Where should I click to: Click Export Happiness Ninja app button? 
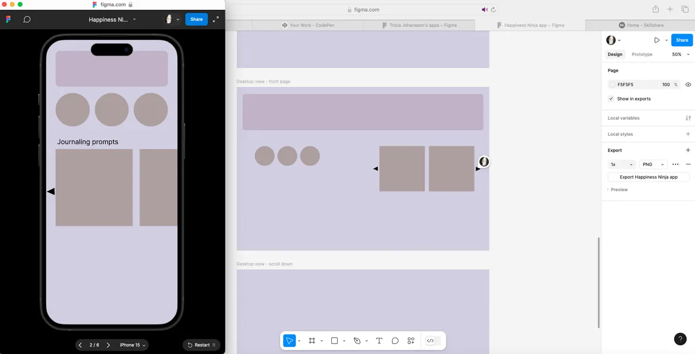pyautogui.click(x=648, y=177)
